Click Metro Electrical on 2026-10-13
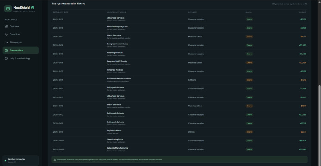321x166 pixels. pyautogui.click(x=114, y=104)
